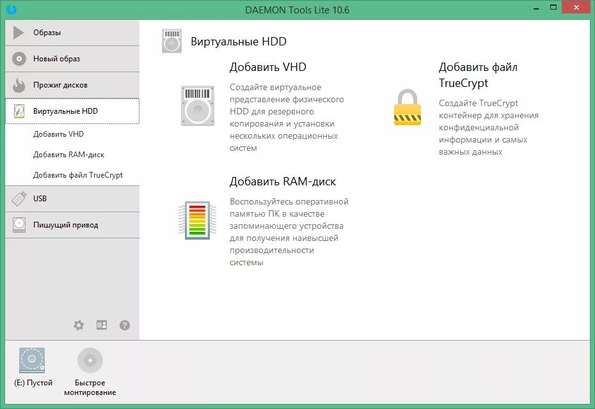Click the burner drive icon beside Пишущий привод
The height and width of the screenshot is (409, 595).
19,225
